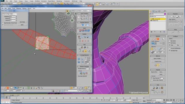
Task: Click the Spherical map icon in Projection rollout
Action: (177, 17)
